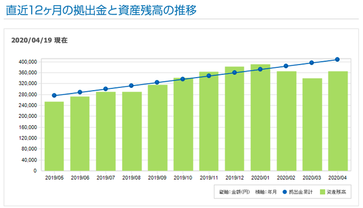This screenshot has height=208, width=363.
Task: Click the x-axis label 2020/01
Action: (x=260, y=178)
